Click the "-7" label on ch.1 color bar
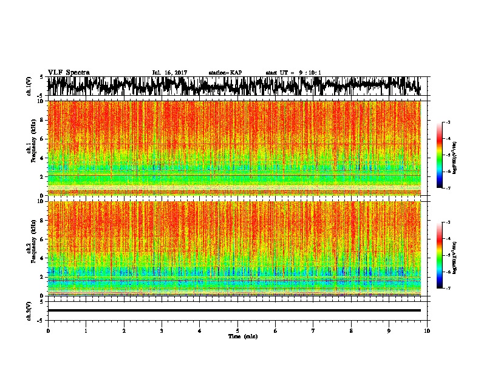 (x=448, y=188)
